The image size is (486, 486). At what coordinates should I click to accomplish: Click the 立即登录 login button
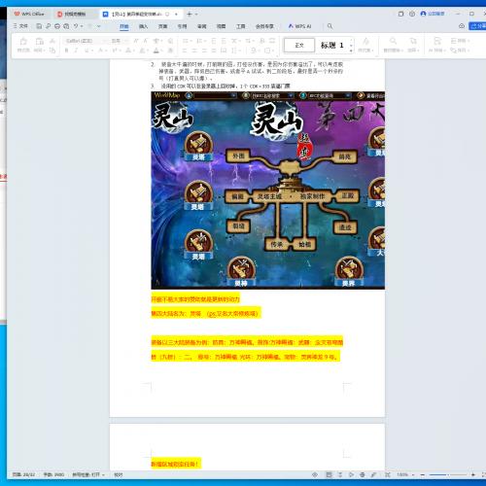[x=433, y=14]
